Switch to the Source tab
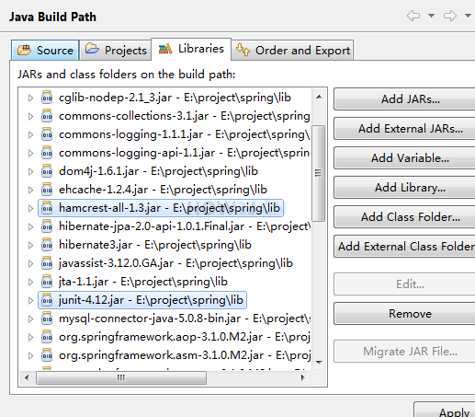 click(x=45, y=50)
